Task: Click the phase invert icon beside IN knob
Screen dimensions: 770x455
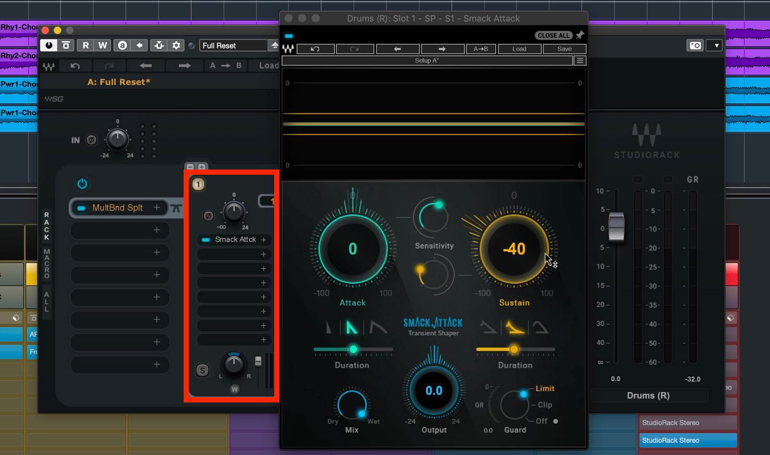Action: coord(92,140)
